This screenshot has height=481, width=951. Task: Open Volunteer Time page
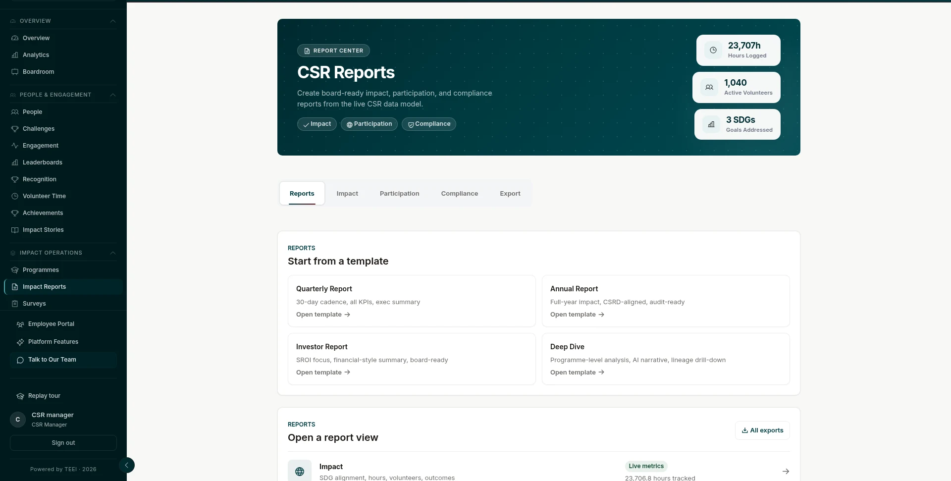click(x=63, y=196)
